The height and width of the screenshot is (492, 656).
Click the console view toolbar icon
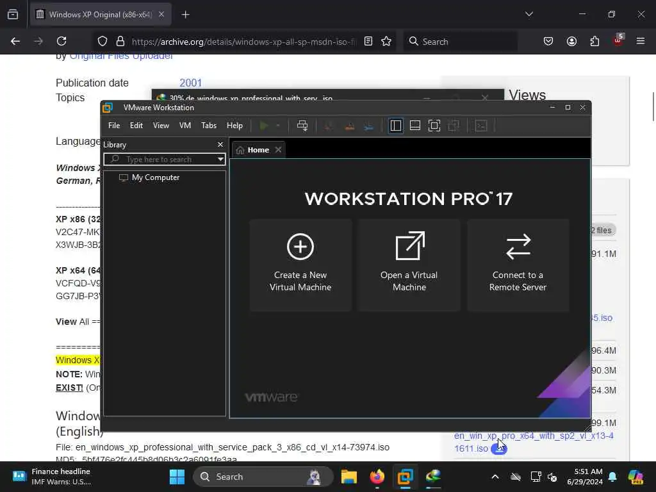pyautogui.click(x=481, y=126)
